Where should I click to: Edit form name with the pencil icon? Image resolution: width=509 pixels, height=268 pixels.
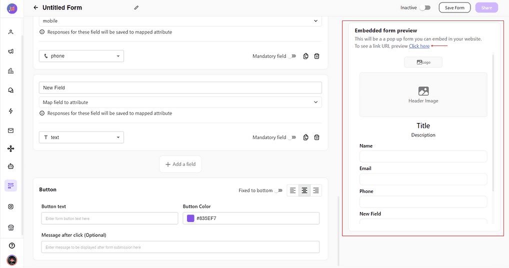click(136, 7)
